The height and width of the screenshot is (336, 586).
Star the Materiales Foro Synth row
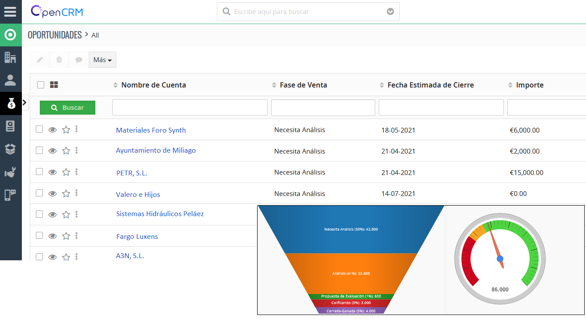point(66,129)
